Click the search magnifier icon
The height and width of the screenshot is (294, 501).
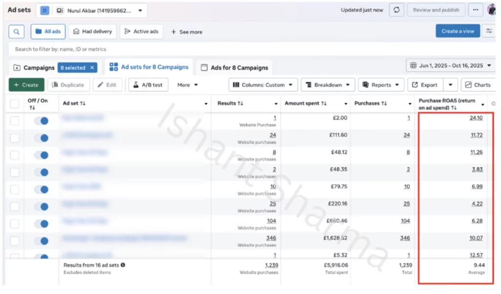[x=16, y=31]
